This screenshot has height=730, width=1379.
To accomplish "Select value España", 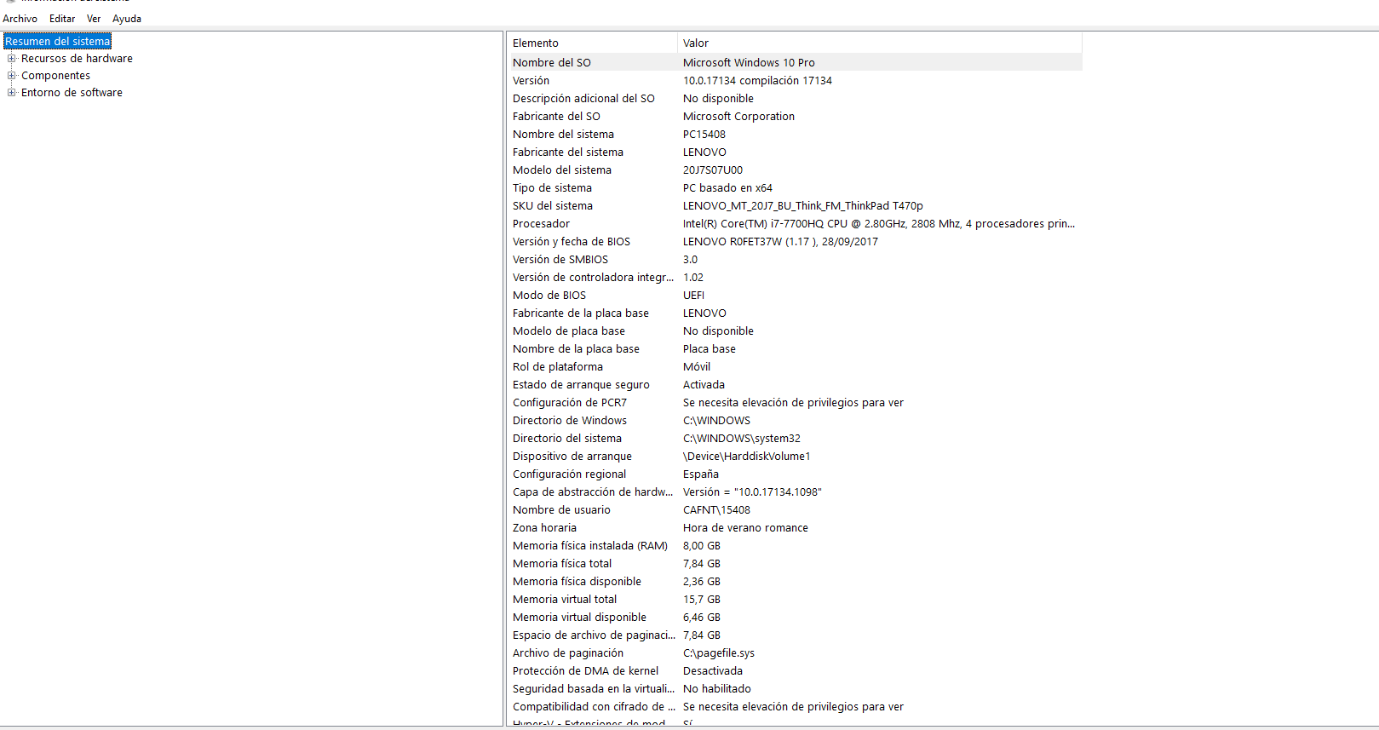I will pos(701,474).
